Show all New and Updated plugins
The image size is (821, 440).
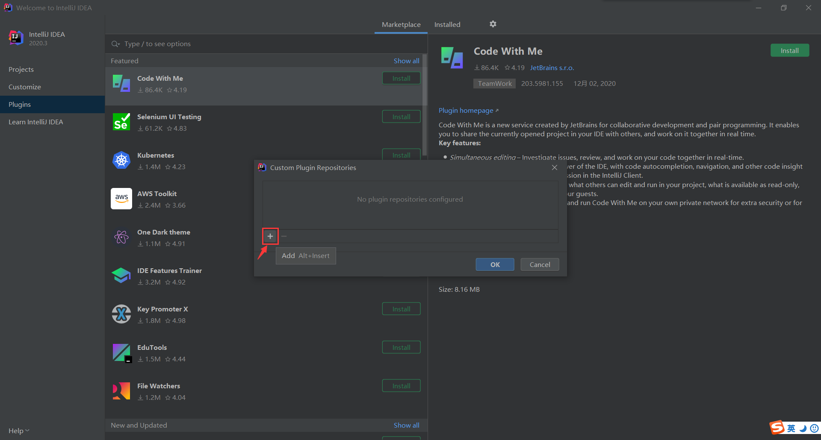pyautogui.click(x=406, y=425)
